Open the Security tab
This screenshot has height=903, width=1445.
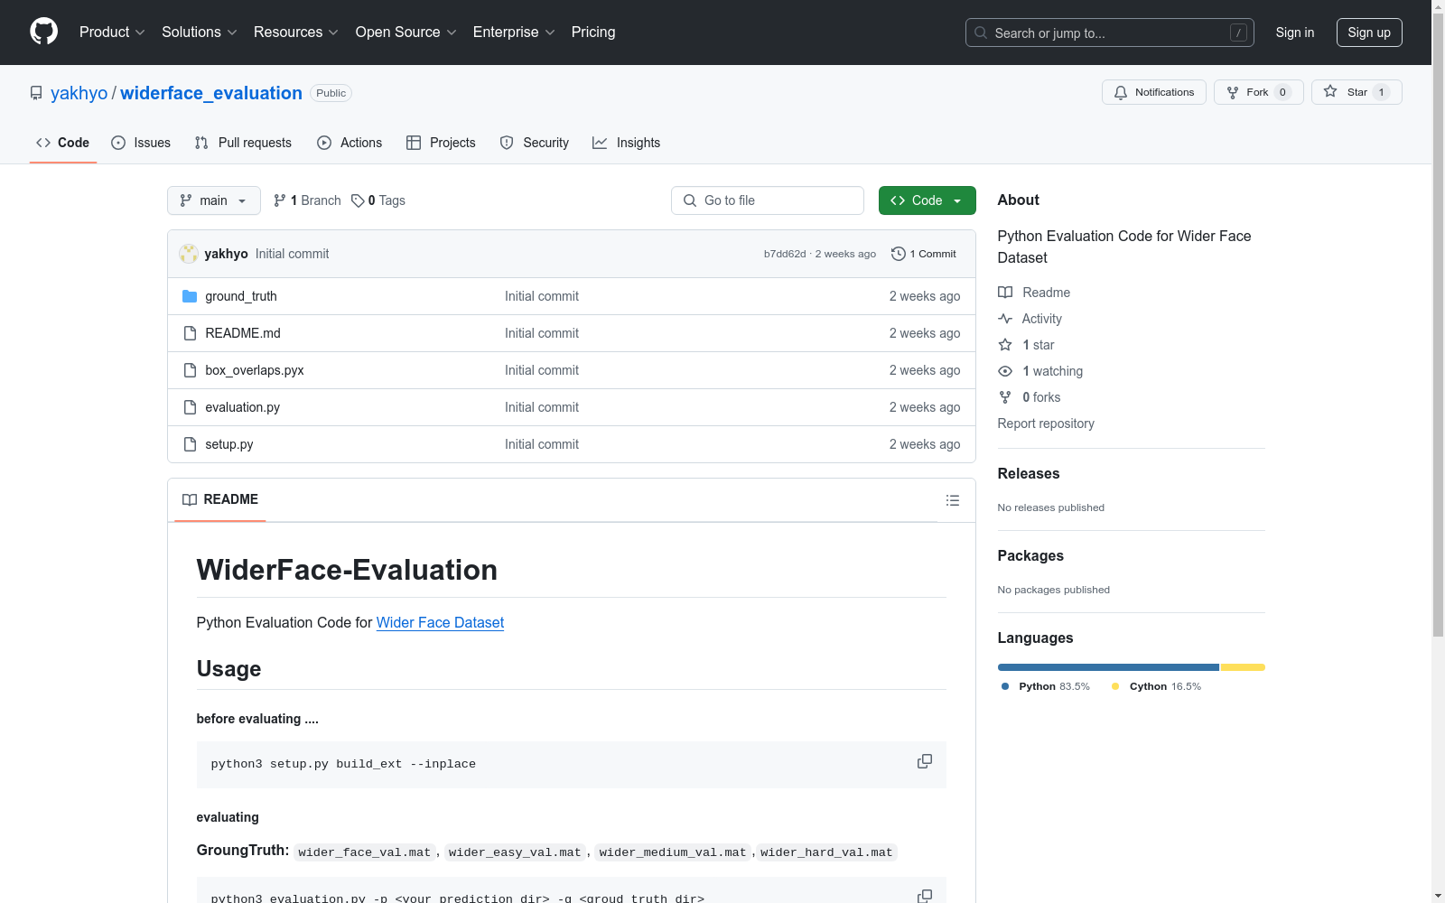point(535,143)
